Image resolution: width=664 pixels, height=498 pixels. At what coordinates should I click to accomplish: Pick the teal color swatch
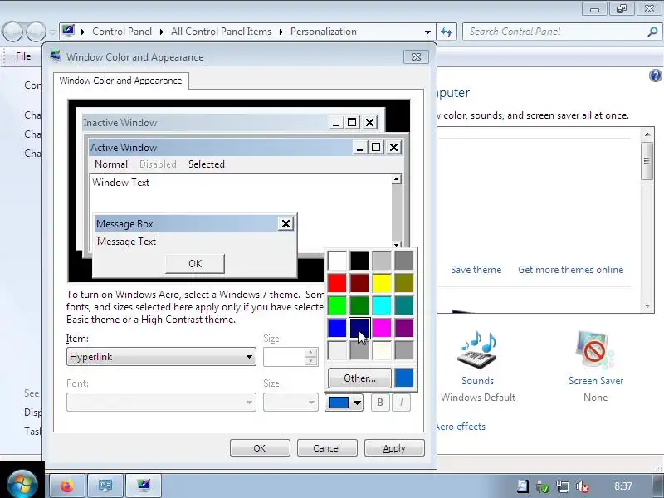coord(404,305)
